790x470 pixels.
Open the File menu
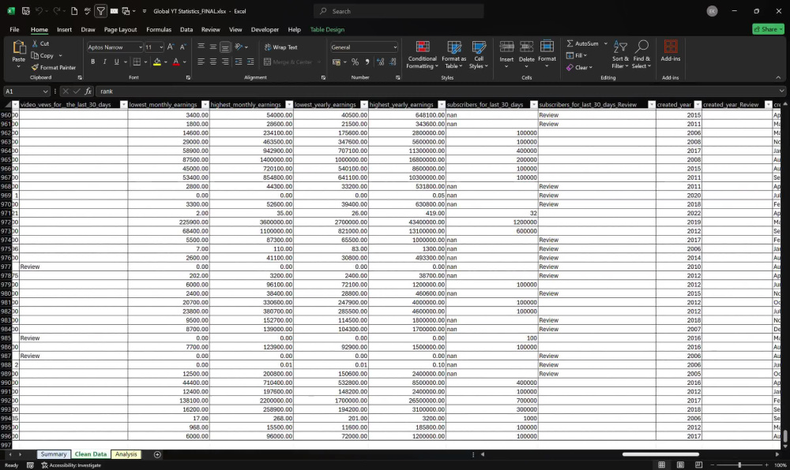coord(14,30)
